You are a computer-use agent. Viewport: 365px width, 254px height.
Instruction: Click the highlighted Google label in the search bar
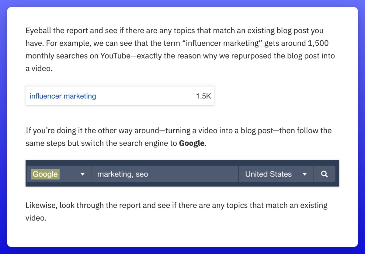coord(45,174)
